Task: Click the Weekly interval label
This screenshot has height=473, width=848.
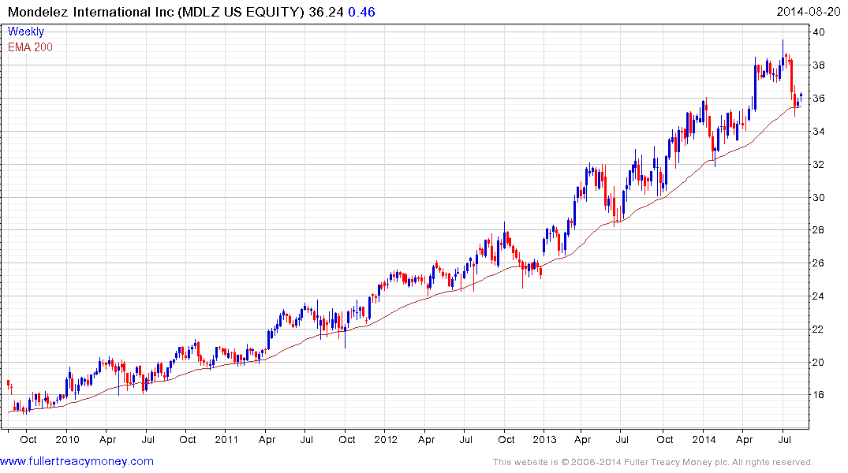Action: pos(26,32)
